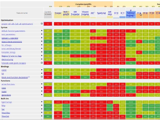Open the RegExp "y" and "u" flags link

[12, 56]
